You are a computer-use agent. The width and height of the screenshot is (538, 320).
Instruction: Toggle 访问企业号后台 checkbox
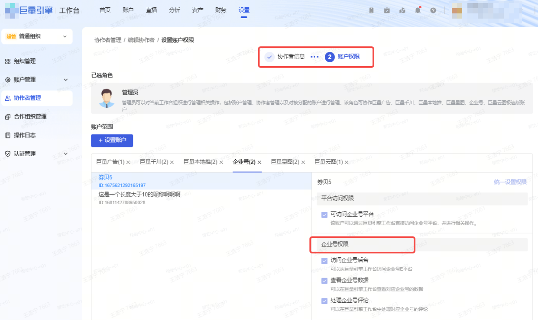click(x=324, y=261)
